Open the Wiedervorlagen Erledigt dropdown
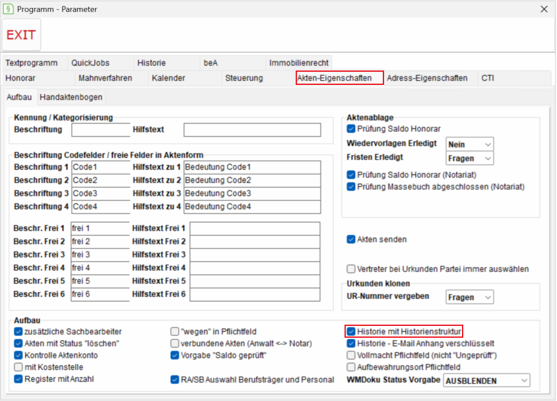Image resolution: width=557 pixels, height=401 pixels. pyautogui.click(x=469, y=144)
